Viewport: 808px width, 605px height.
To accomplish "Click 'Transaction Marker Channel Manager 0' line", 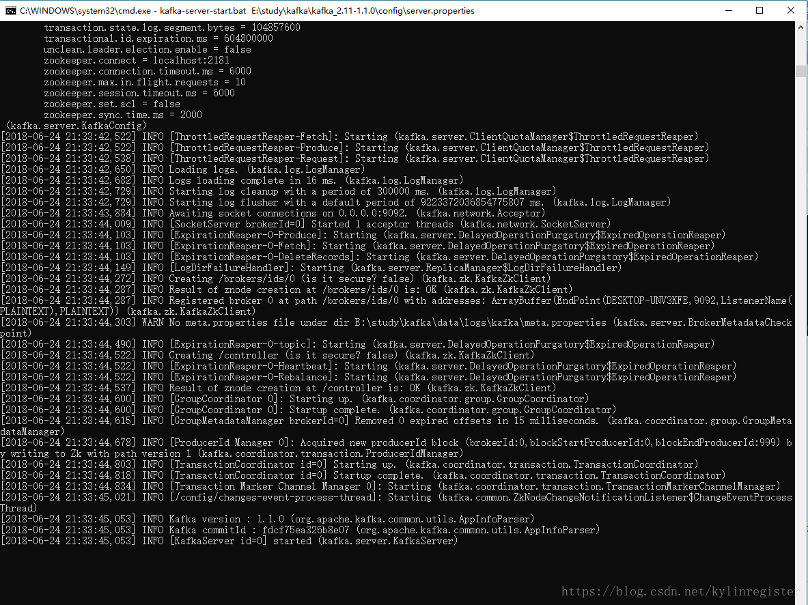I will pos(390,486).
